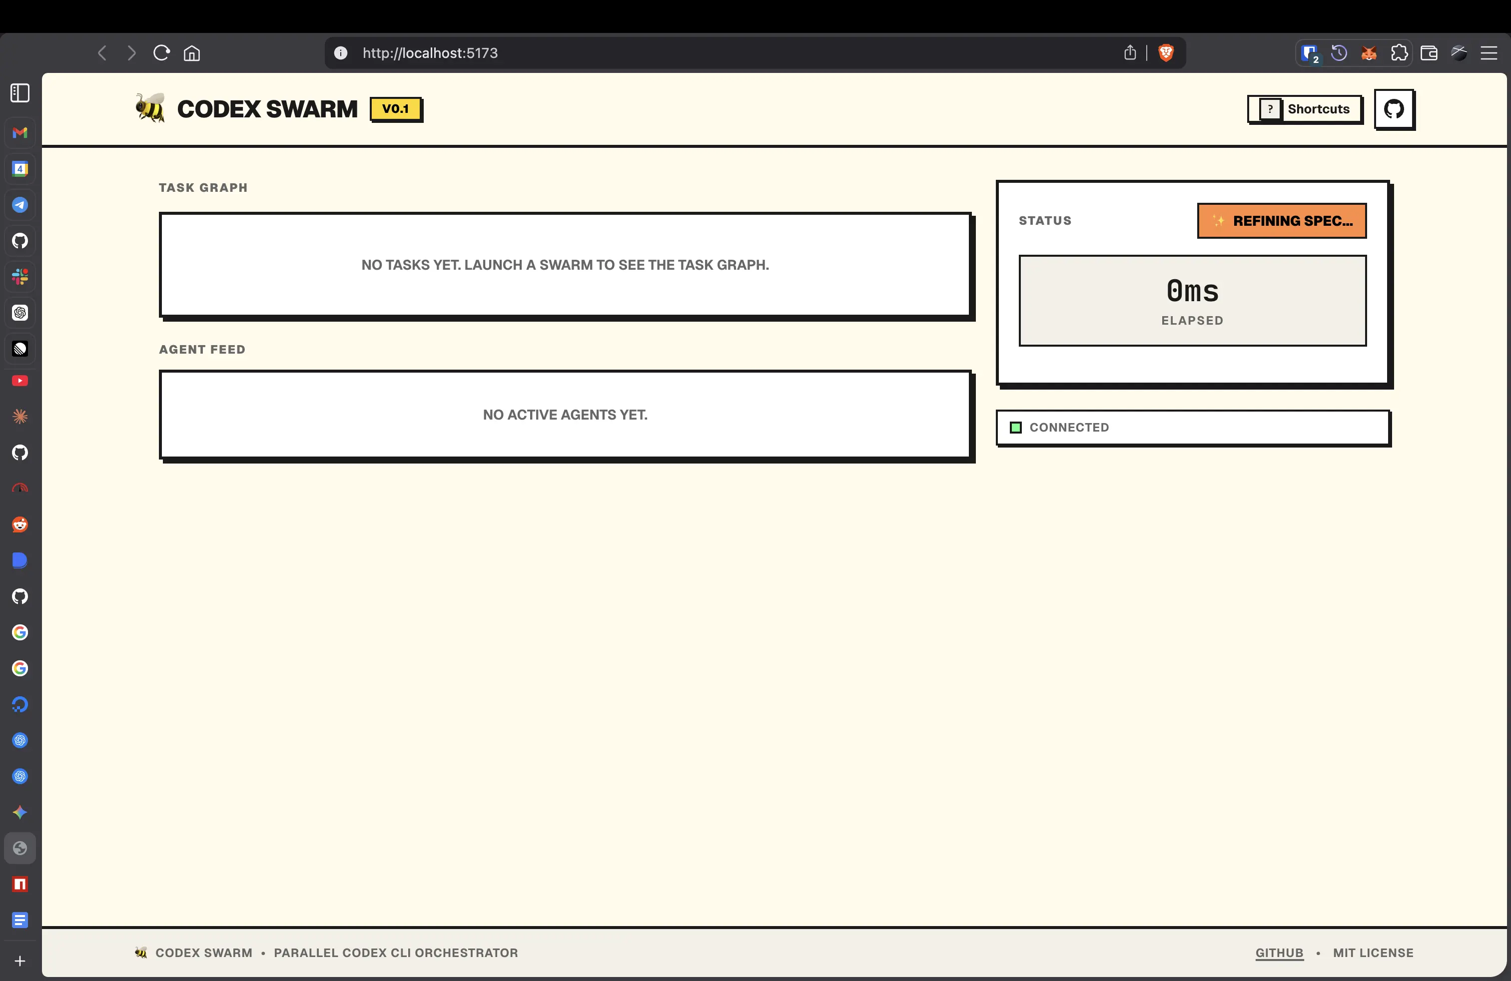The width and height of the screenshot is (1511, 981).
Task: Click the Refining Spec status badge
Action: pyautogui.click(x=1281, y=221)
